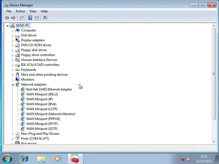Image resolution: width=219 pixels, height=164 pixels.
Task: Click the Monitors category icon
Action: [x=18, y=80]
